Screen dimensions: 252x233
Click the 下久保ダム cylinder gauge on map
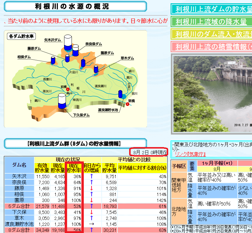(x=62, y=101)
